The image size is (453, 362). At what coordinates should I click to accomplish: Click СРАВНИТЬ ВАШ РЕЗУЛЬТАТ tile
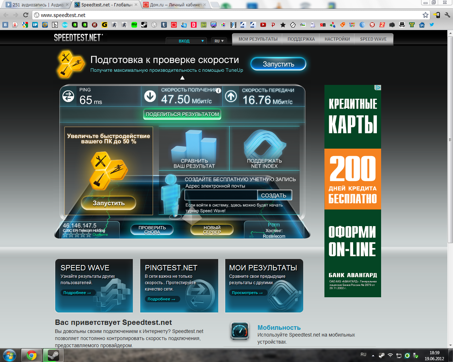tap(194, 149)
